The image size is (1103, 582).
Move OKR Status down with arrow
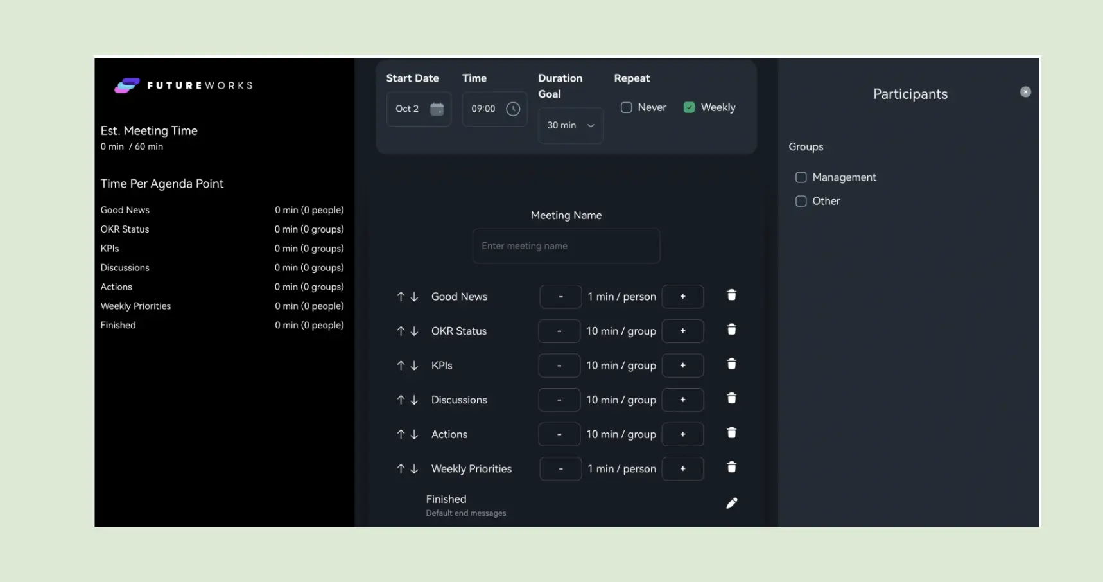pos(414,331)
